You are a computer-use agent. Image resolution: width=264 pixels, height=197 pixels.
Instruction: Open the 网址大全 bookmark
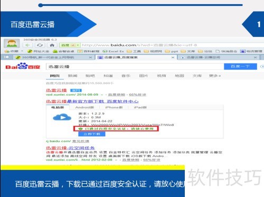point(38,51)
